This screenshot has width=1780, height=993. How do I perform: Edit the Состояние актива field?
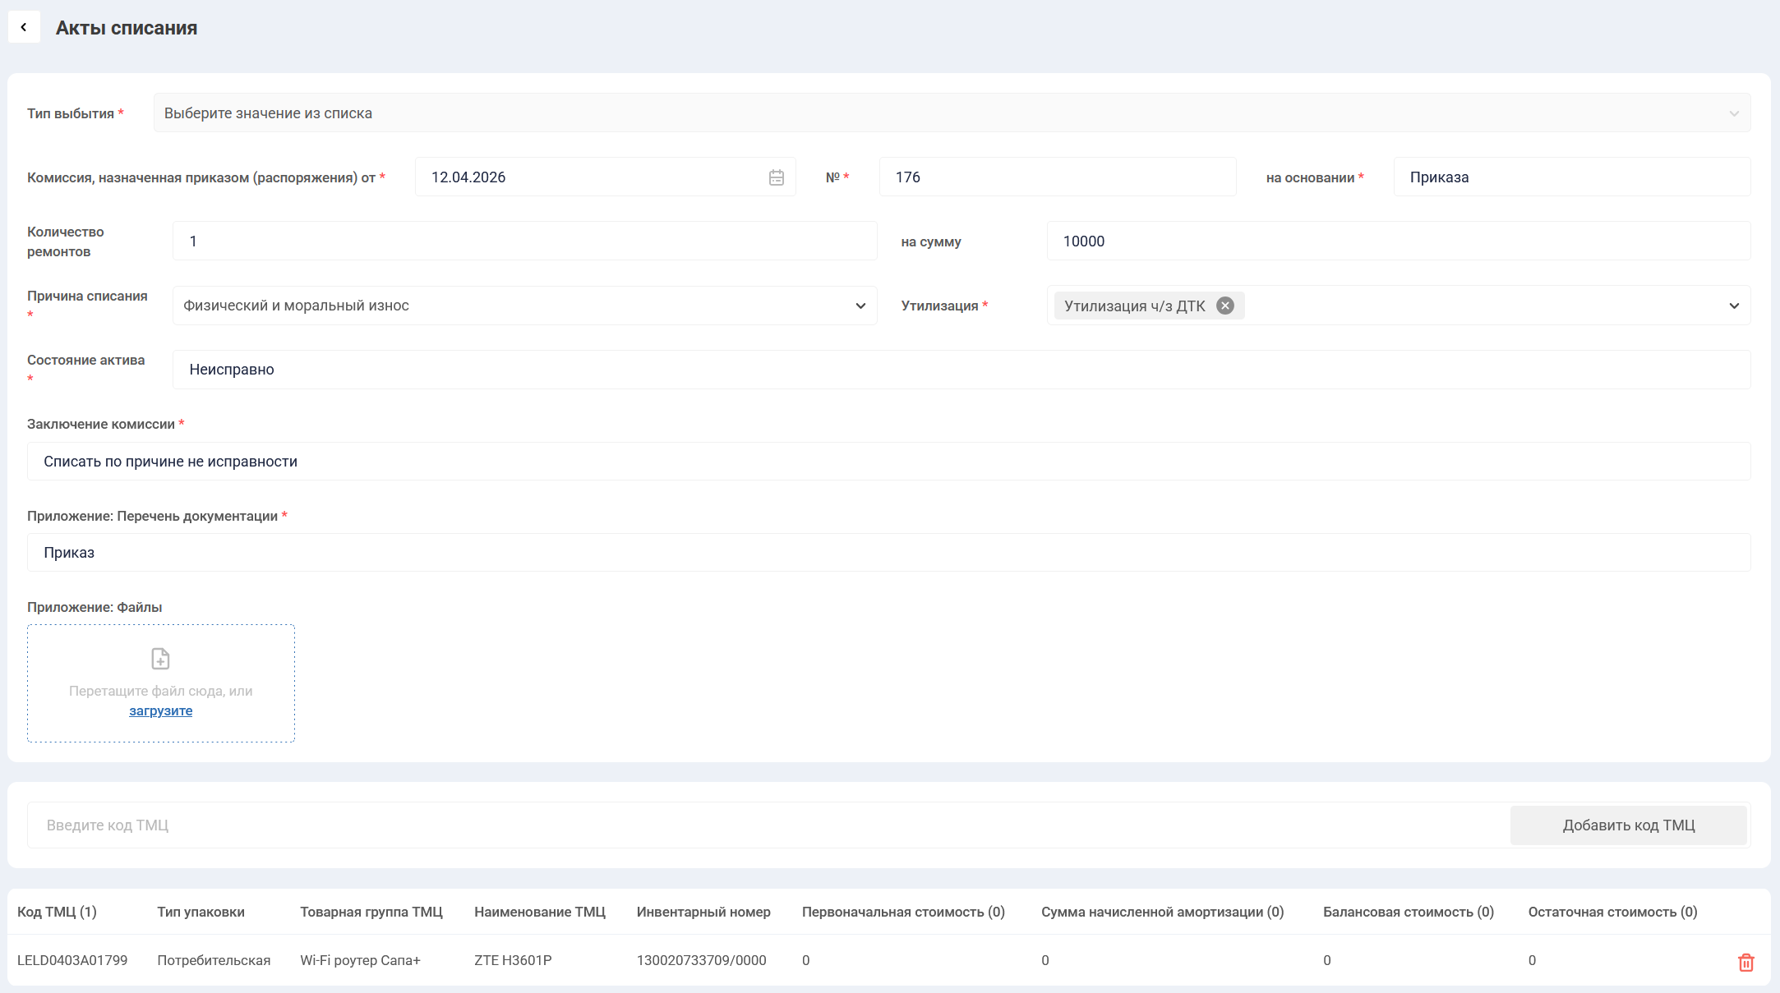(x=960, y=370)
